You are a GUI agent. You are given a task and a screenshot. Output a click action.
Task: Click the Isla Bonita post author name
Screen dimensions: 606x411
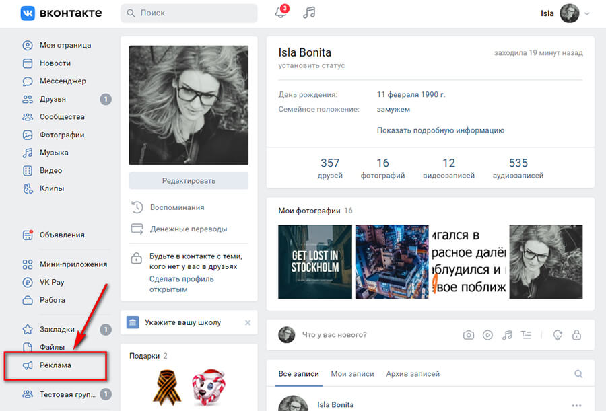pos(335,404)
